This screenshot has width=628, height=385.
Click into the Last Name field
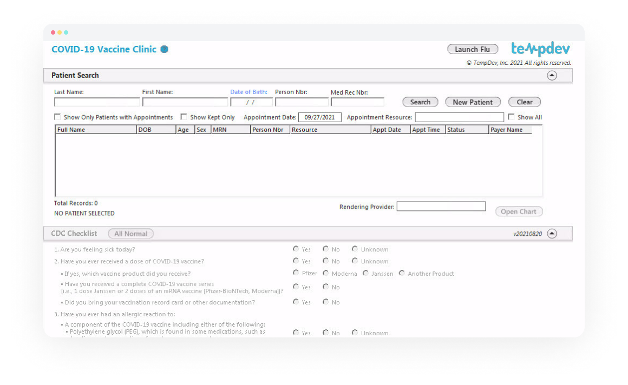pyautogui.click(x=97, y=102)
